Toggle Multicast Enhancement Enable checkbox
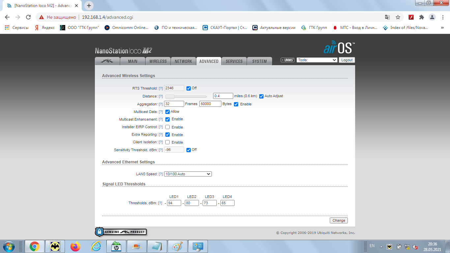Viewport: 450px width, 253px height. point(167,119)
